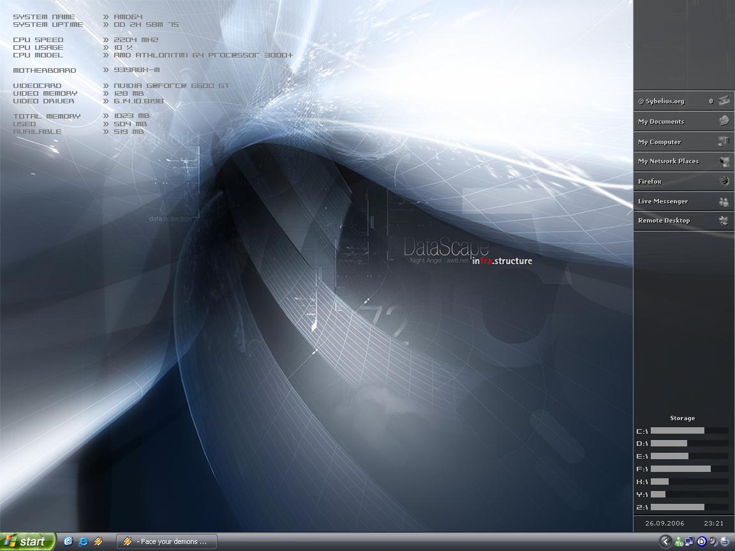Image resolution: width=735 pixels, height=551 pixels.
Task: Click the first blue quick launch icon
Action: [68, 541]
